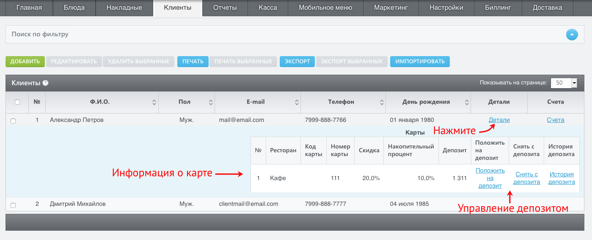Open Детали link for Александр Петров
The width and height of the screenshot is (592, 240).
pos(499,120)
